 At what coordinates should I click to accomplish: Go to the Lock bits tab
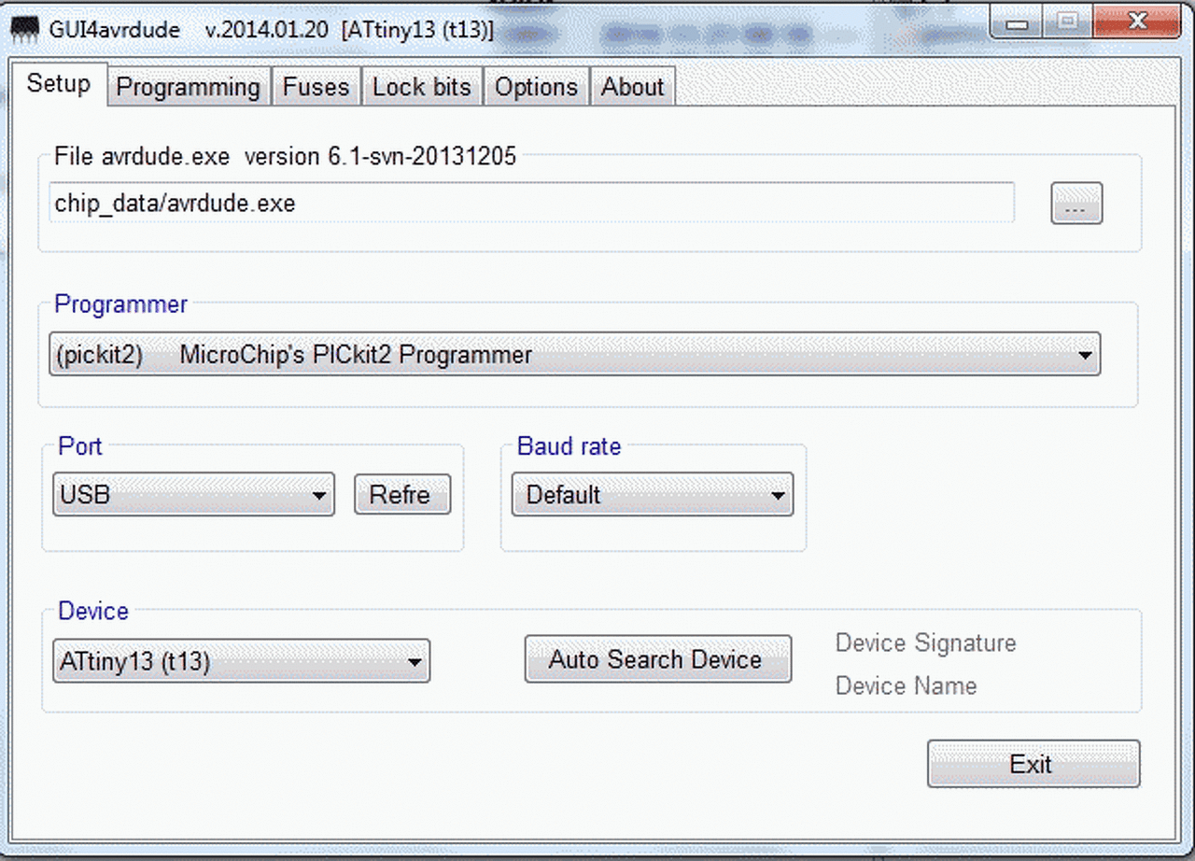(x=422, y=87)
